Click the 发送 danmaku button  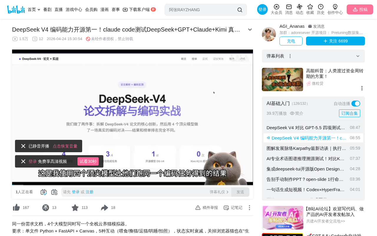click(x=240, y=192)
